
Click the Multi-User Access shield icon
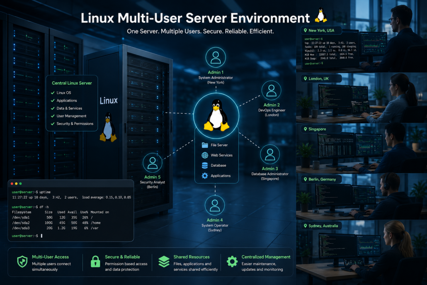point(22,262)
